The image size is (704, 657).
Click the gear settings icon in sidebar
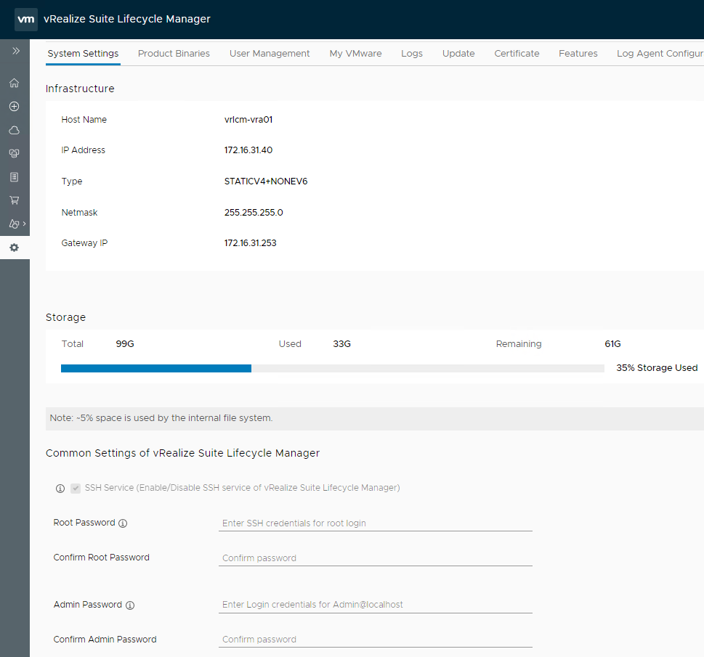click(14, 248)
